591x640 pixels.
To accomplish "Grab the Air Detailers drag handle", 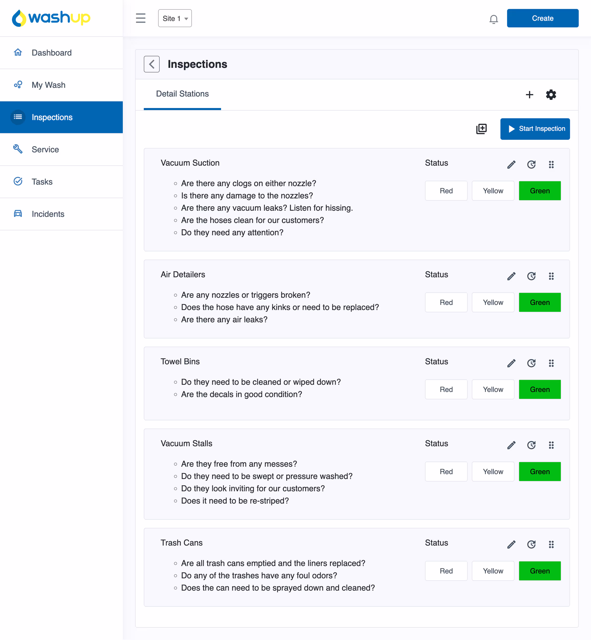I will pyautogui.click(x=551, y=276).
